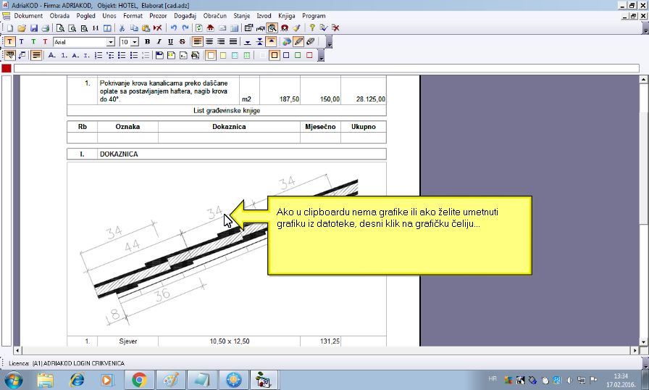This screenshot has width=649, height=390.
Task: Select the blue border color square
Action: point(286,56)
